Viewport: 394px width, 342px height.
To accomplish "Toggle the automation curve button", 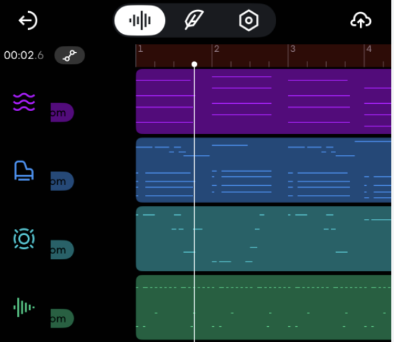I will coord(70,55).
